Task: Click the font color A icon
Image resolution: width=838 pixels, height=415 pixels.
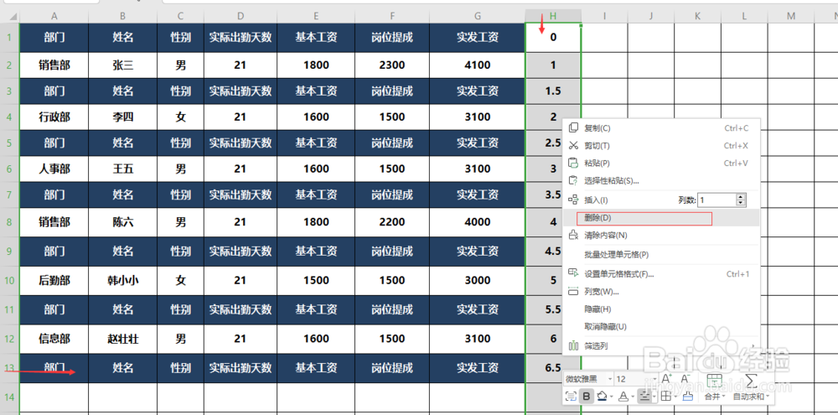Action: [x=623, y=397]
